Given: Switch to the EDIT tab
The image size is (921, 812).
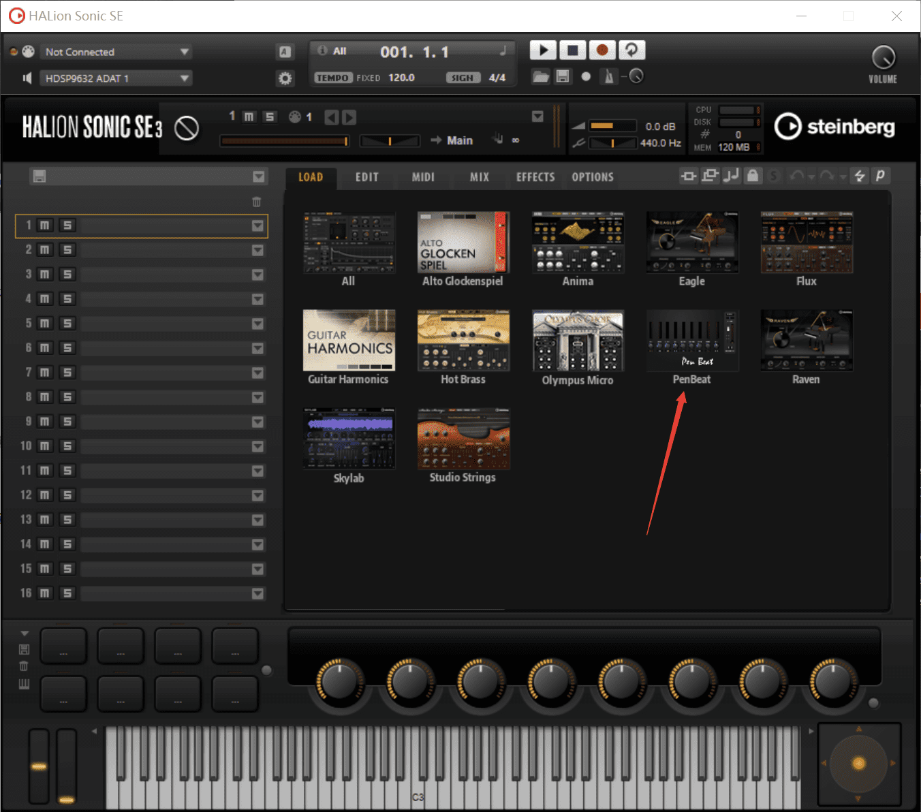Looking at the screenshot, I should tap(366, 177).
